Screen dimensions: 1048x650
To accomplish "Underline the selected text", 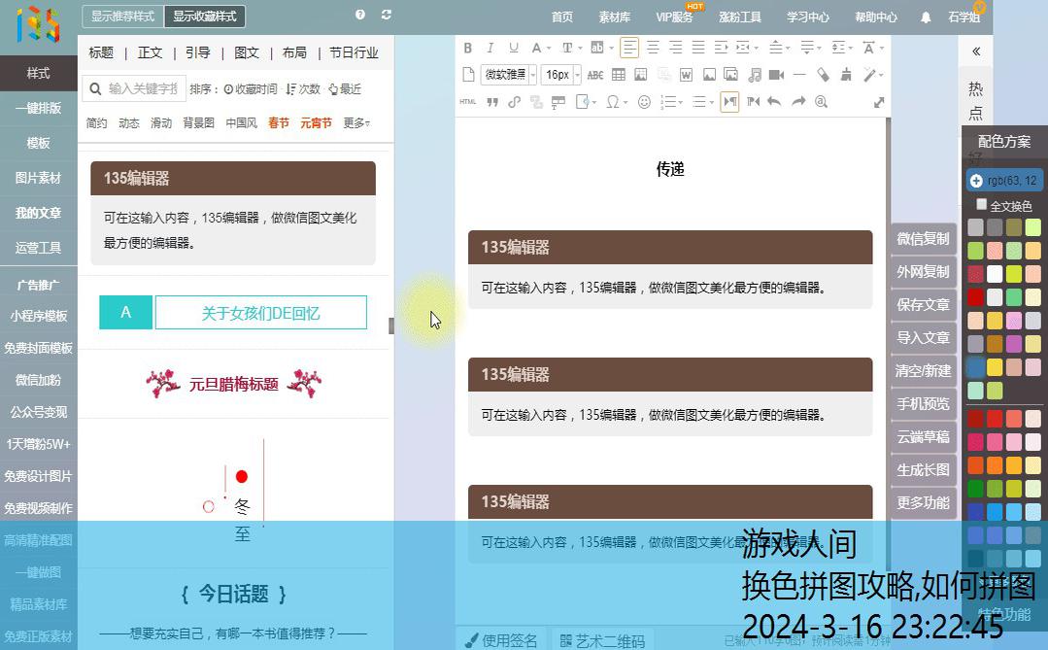I will 513,48.
